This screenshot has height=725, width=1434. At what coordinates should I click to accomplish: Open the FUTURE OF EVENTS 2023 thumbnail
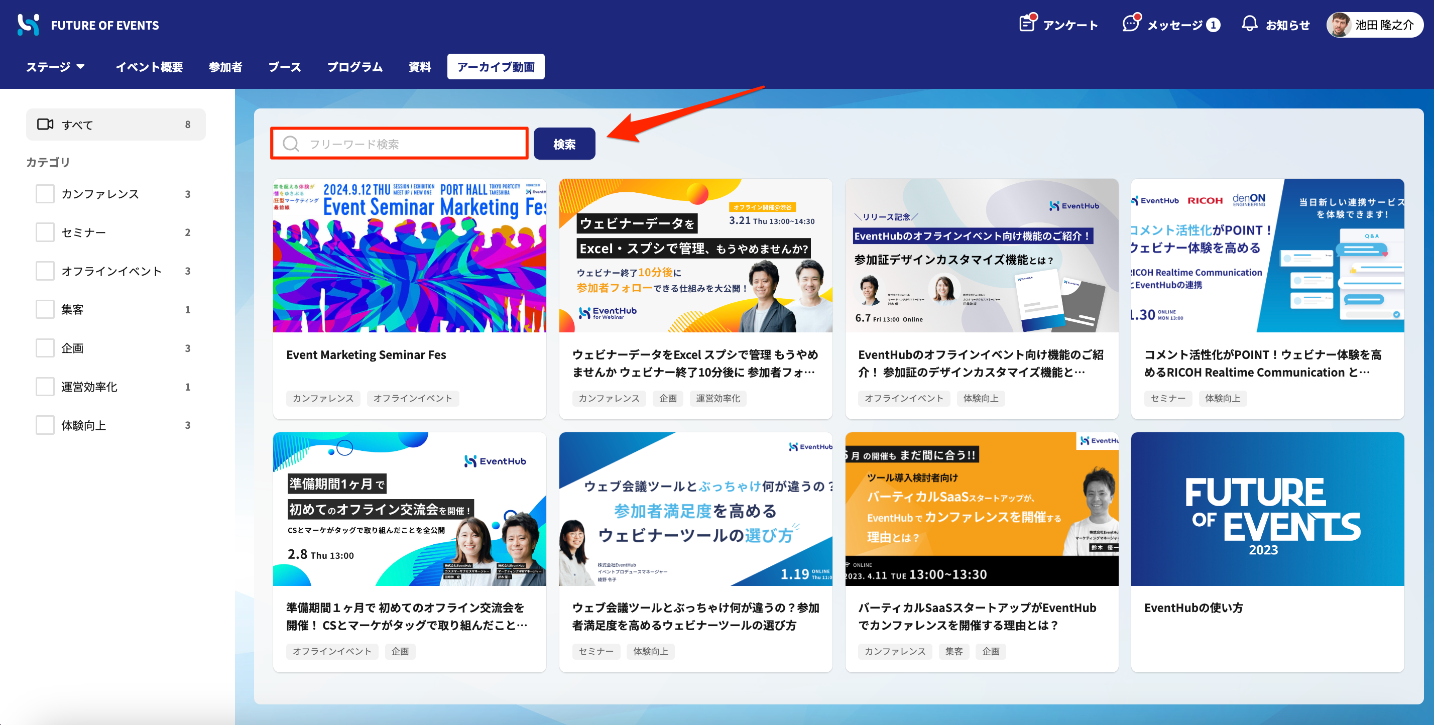pyautogui.click(x=1267, y=509)
